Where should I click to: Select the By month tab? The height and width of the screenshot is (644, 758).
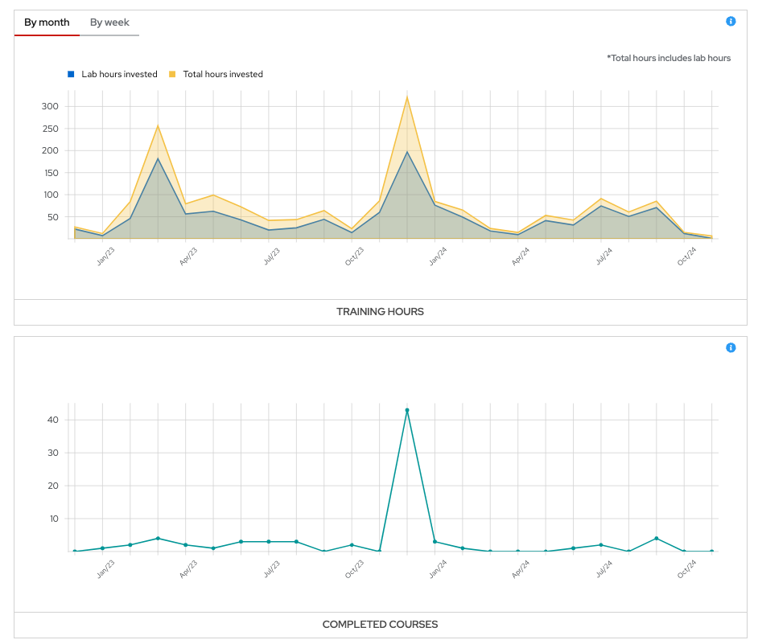click(x=47, y=23)
